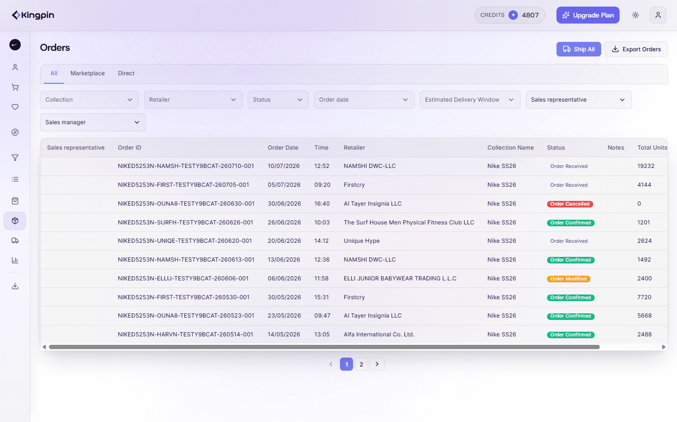Open the funnel filter icon in sidebar

(15, 158)
